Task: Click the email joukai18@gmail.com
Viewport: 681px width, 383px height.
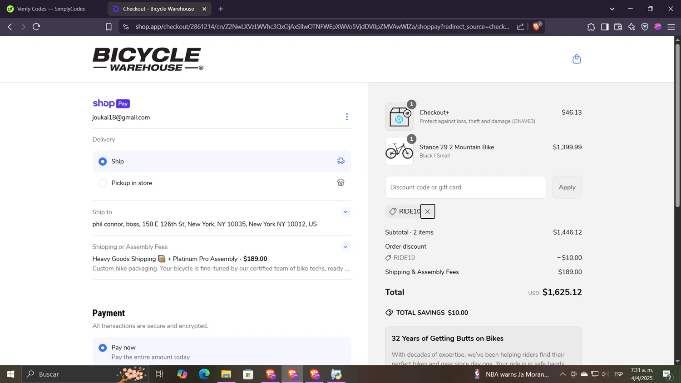Action: pos(121,118)
